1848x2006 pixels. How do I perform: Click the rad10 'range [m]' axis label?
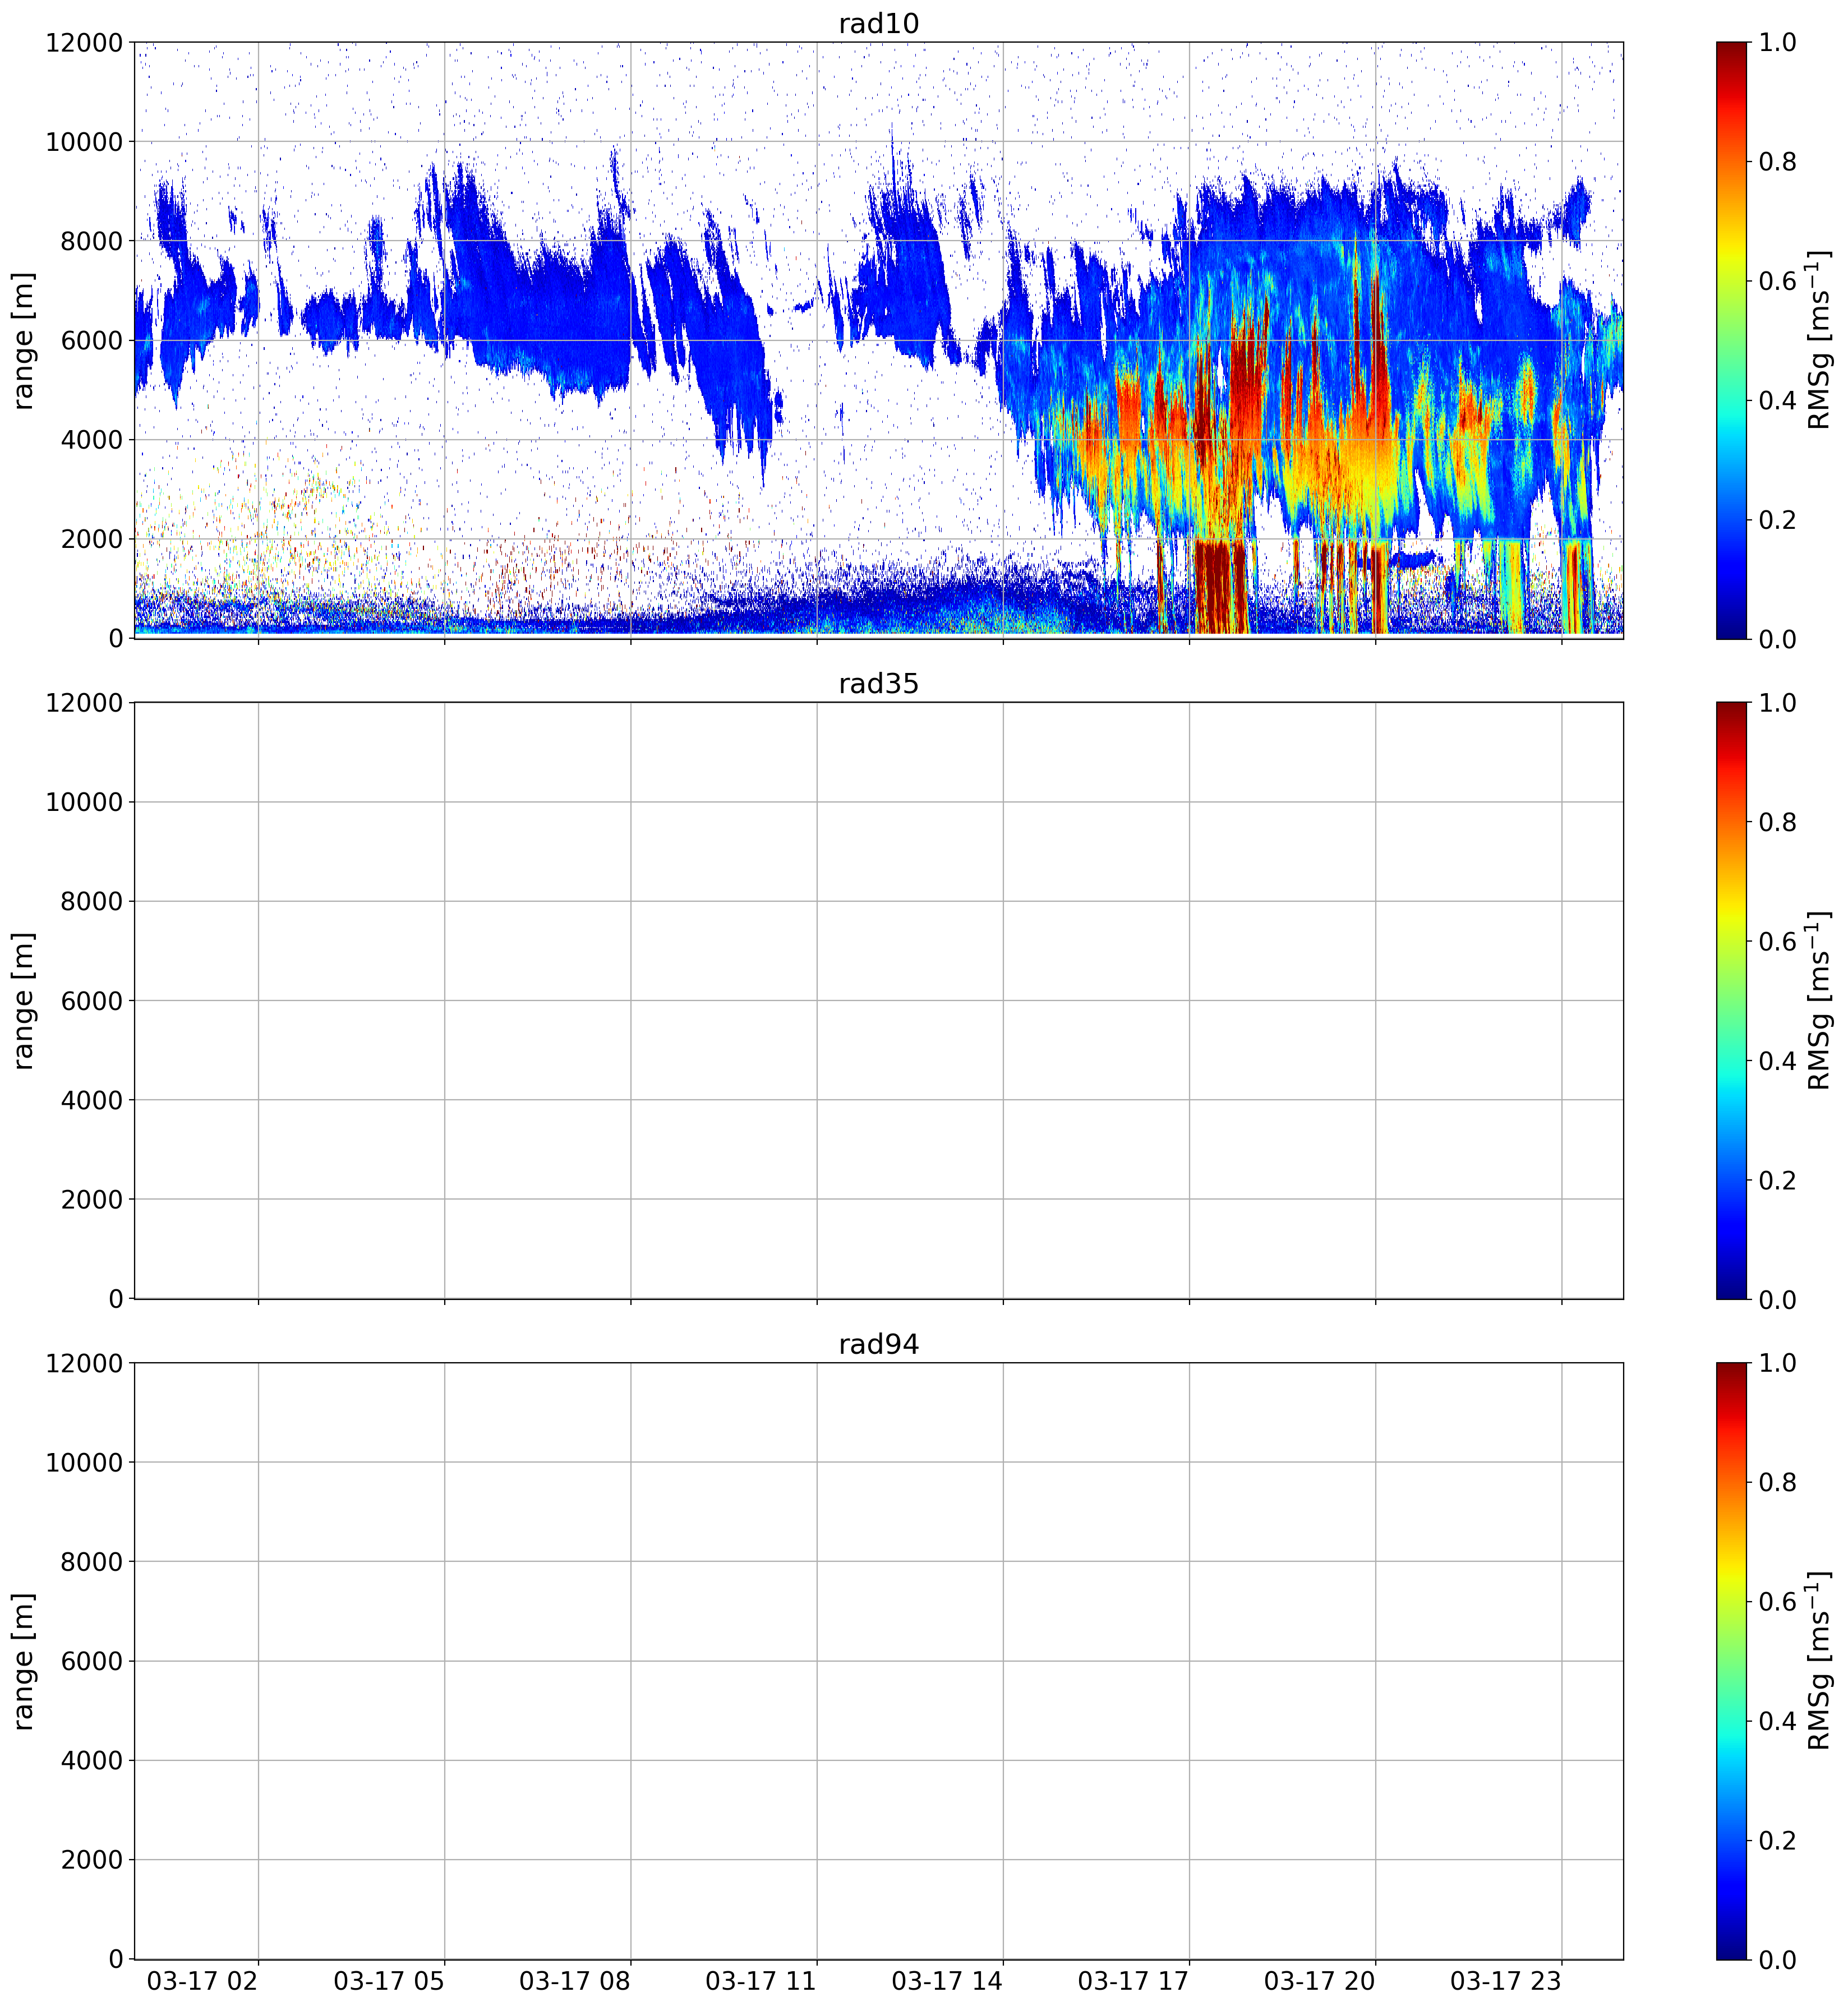tap(23, 340)
